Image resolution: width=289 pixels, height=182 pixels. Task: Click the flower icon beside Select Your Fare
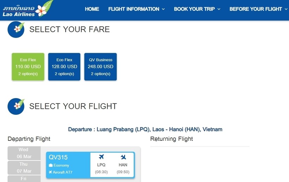16,30
